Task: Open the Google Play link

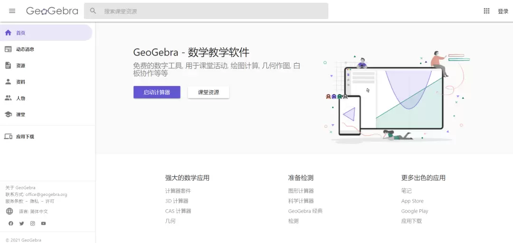Action: click(415, 211)
